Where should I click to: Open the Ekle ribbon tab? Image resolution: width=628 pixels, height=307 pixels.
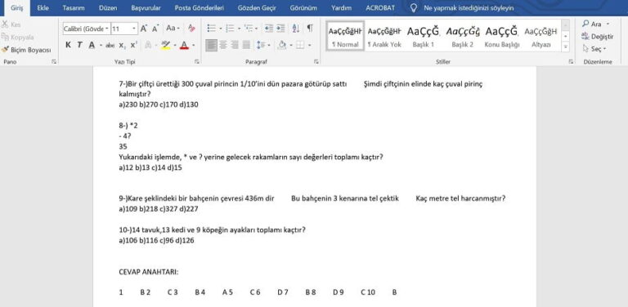[x=43, y=8]
